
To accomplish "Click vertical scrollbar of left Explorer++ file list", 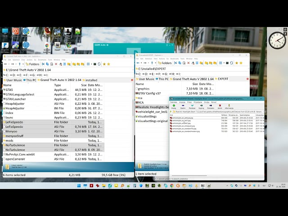I will pos(133,108).
